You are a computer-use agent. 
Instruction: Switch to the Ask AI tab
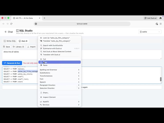point(23,41)
